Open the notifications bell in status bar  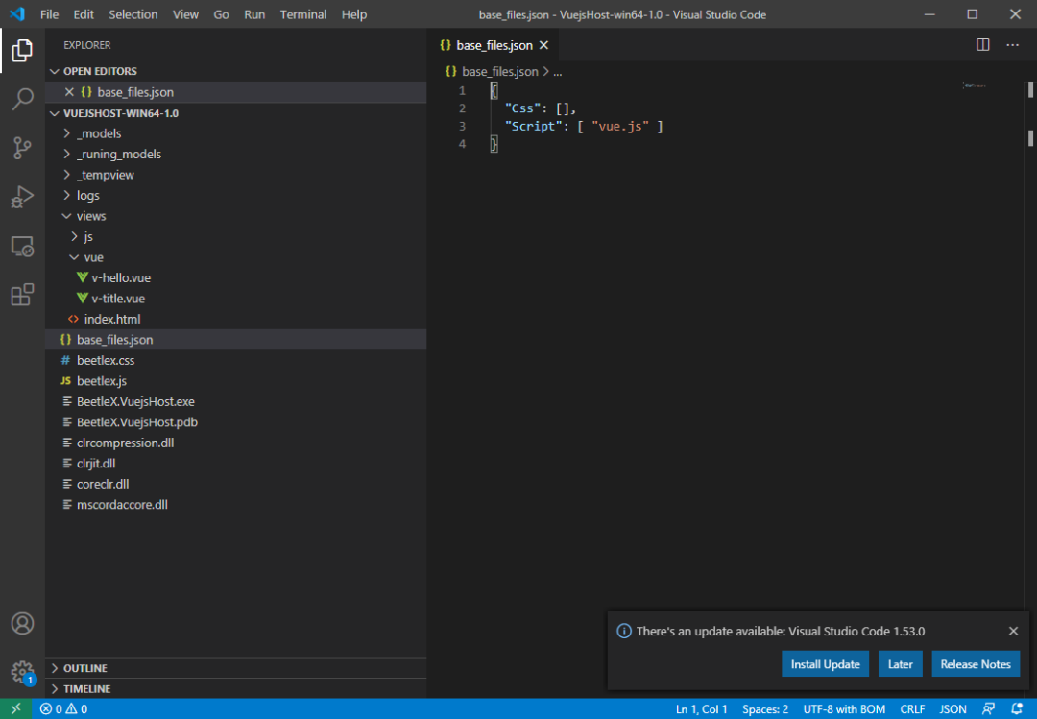pyautogui.click(x=1017, y=709)
